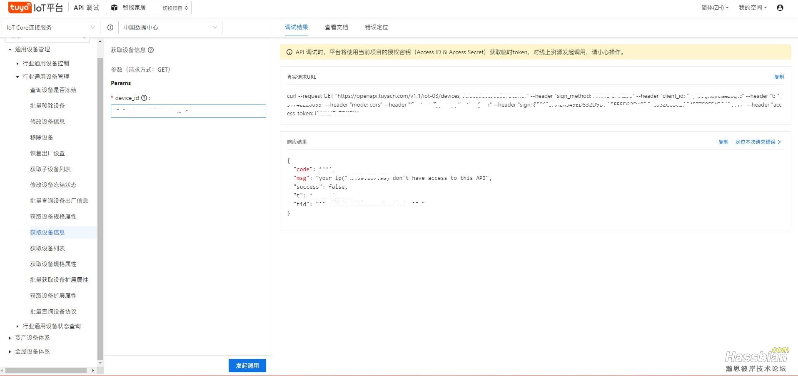Click the curl request text

[x=535, y=105]
